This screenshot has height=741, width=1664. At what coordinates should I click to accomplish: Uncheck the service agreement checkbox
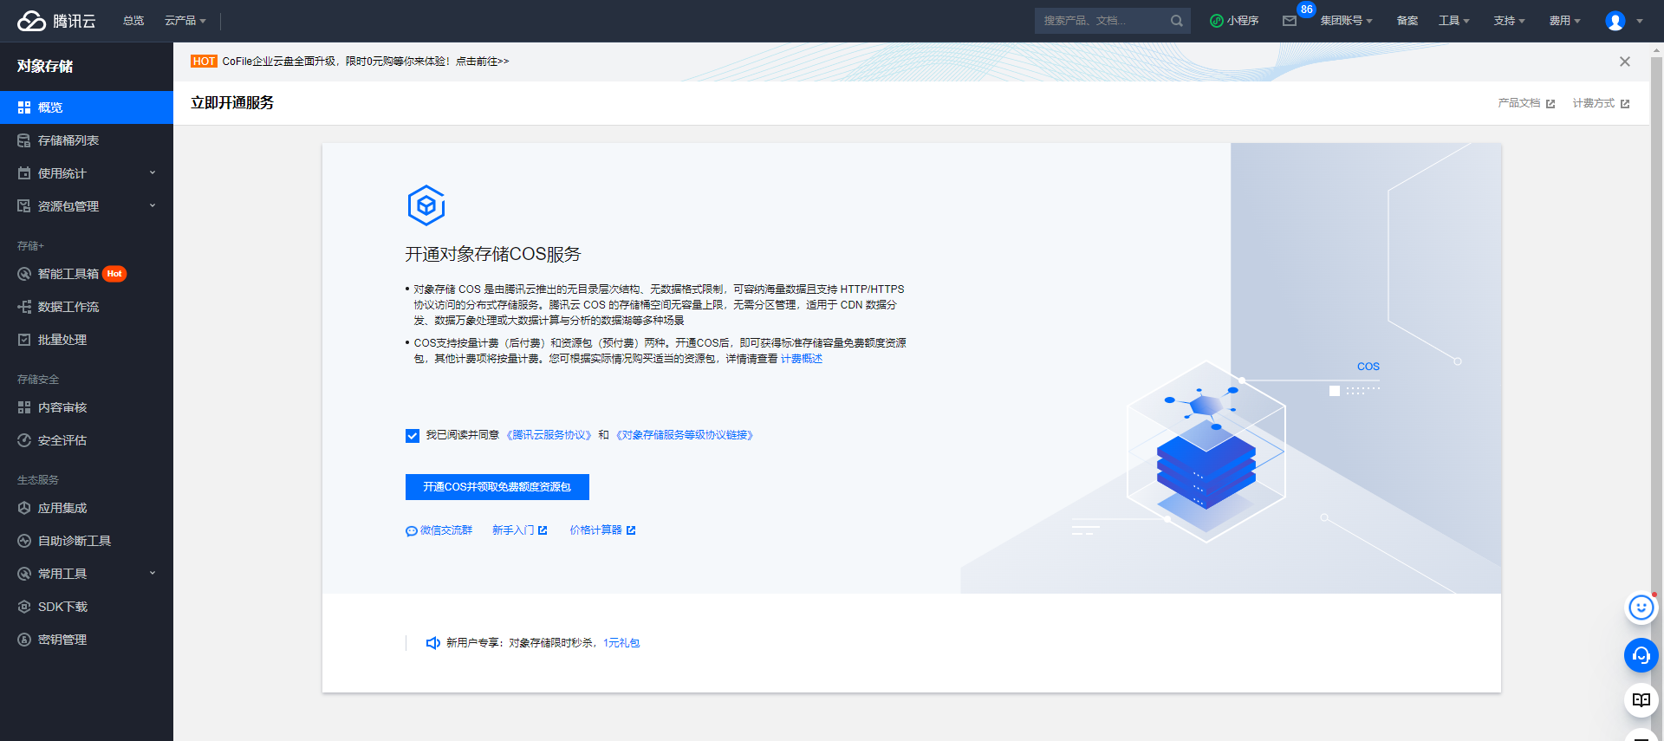coord(413,436)
